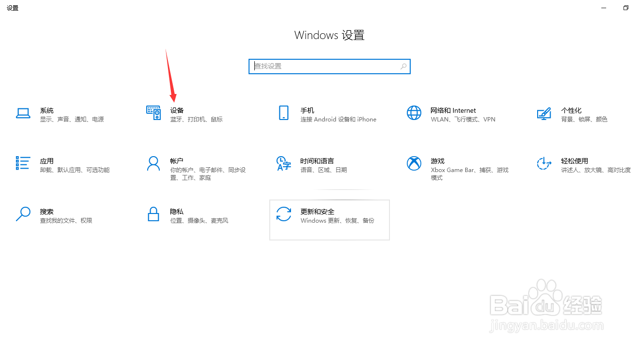
Task: Select the 游戏 category title
Action: pyautogui.click(x=438, y=161)
